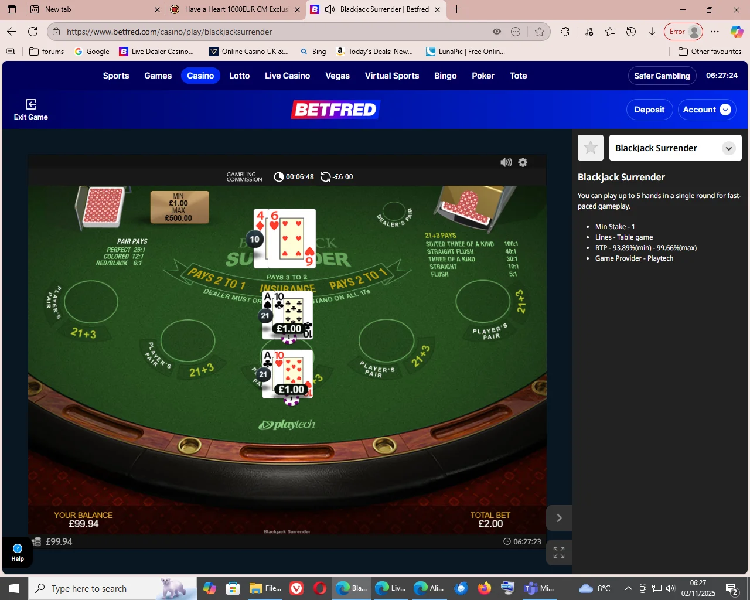The image size is (750, 600).
Task: Select the Casino tab
Action: [x=200, y=76]
